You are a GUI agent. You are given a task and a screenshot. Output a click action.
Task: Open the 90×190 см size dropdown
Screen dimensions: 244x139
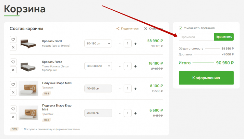click(x=98, y=43)
